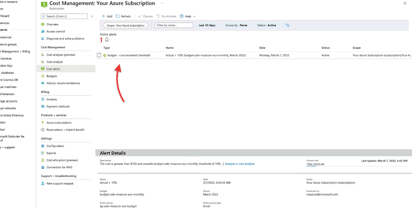
Task: Click the Azure subscriptions key icon
Action: pos(43,123)
